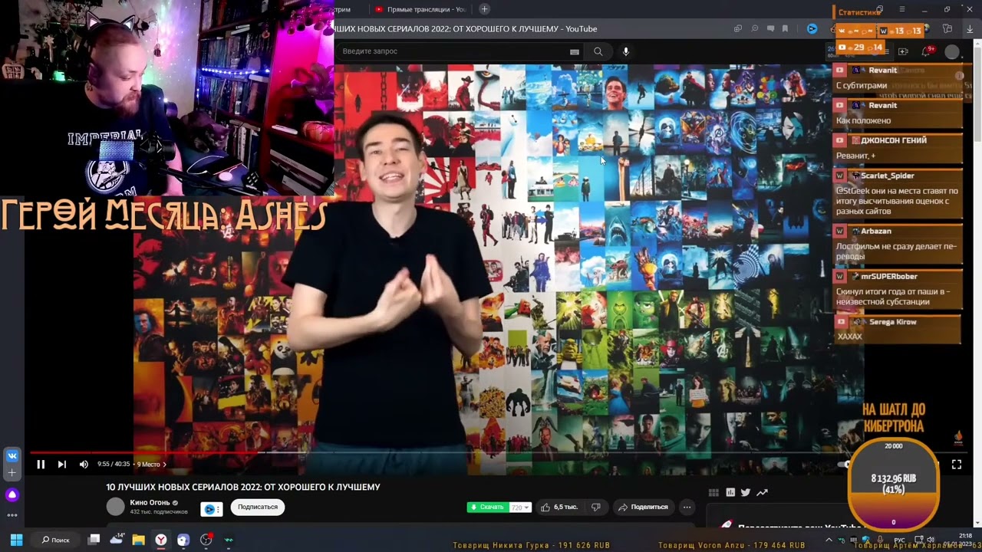Open the browser extensions panel icon
982x552 pixels.
point(947,29)
